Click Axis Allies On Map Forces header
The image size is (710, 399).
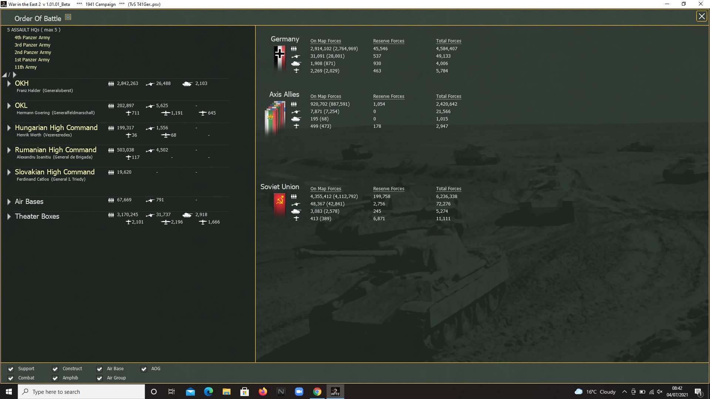click(x=325, y=96)
